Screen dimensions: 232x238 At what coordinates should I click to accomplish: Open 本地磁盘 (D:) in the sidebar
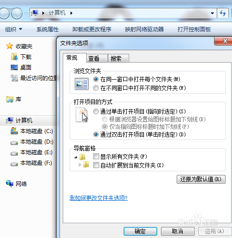pos(36,142)
